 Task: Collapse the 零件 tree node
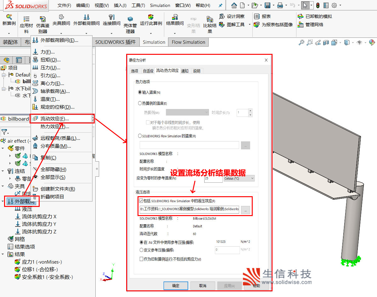(3, 148)
